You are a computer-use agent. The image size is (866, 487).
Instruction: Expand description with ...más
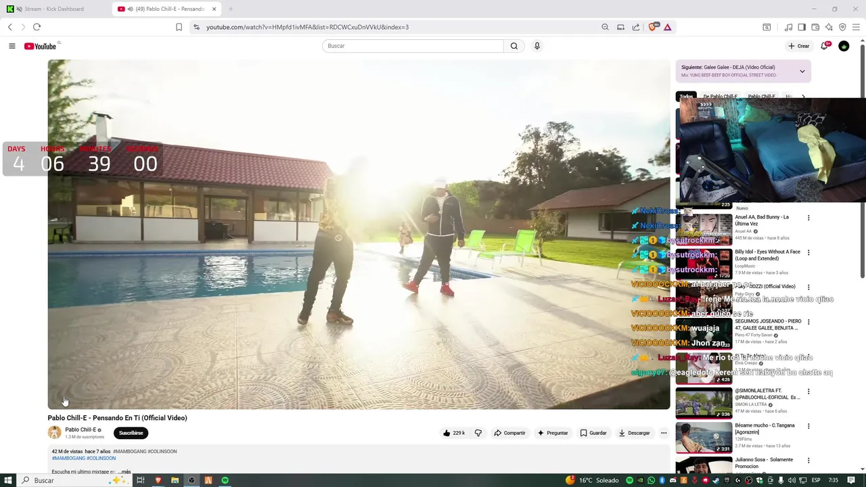coord(124,471)
